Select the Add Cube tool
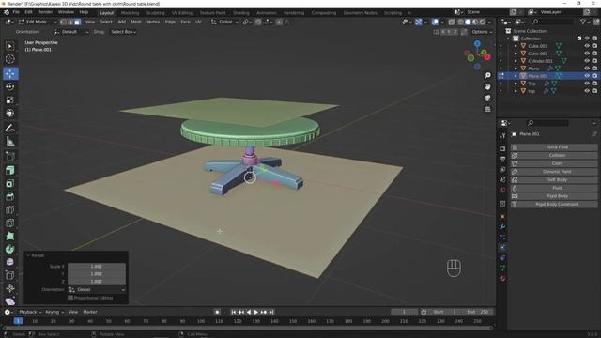The width and height of the screenshot is (601, 338). coord(10,157)
